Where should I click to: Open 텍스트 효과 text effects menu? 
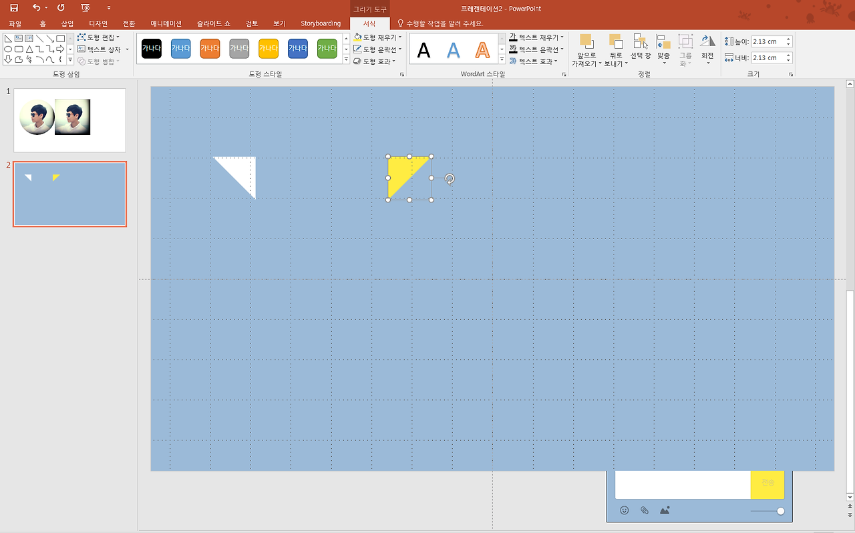click(533, 61)
